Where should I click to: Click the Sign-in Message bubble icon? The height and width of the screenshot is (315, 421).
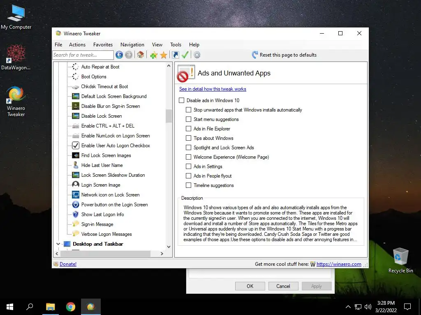pyautogui.click(x=76, y=224)
